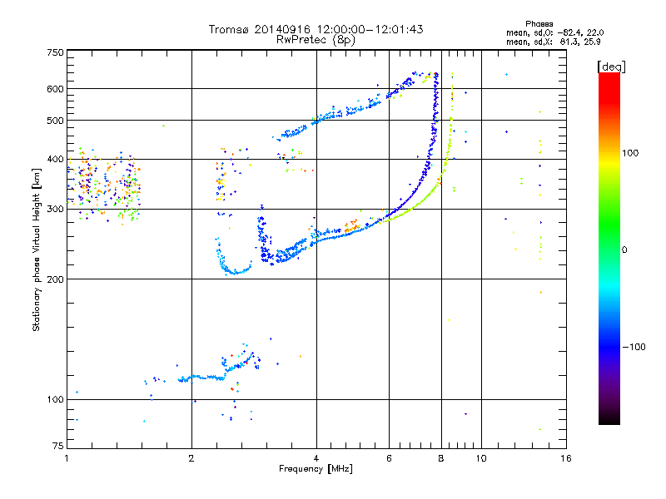Click the plot title "Tromsø 20140916 12:00:00-12:01:43"
Viewport: 666px width, 499px height.
[x=316, y=29]
